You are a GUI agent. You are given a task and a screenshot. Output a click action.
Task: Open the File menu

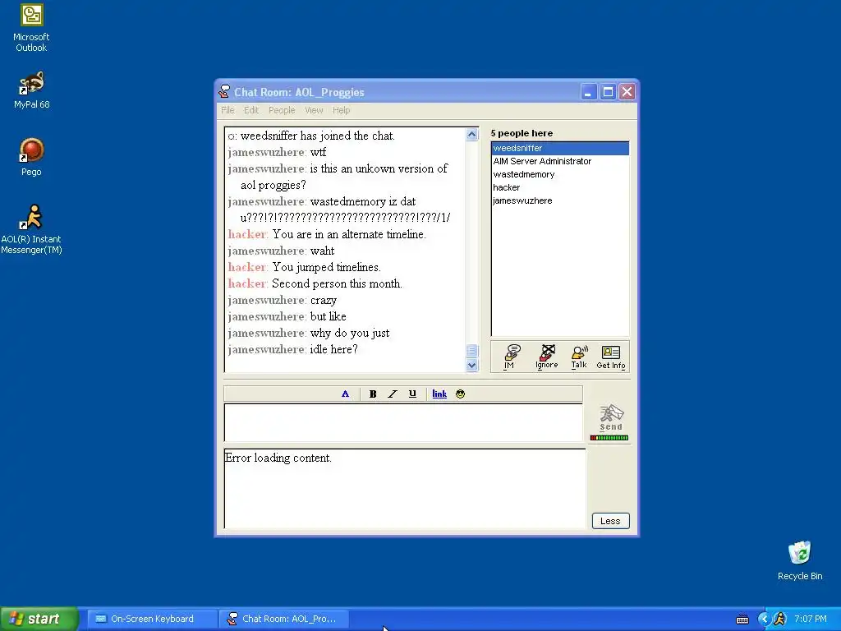click(x=228, y=110)
